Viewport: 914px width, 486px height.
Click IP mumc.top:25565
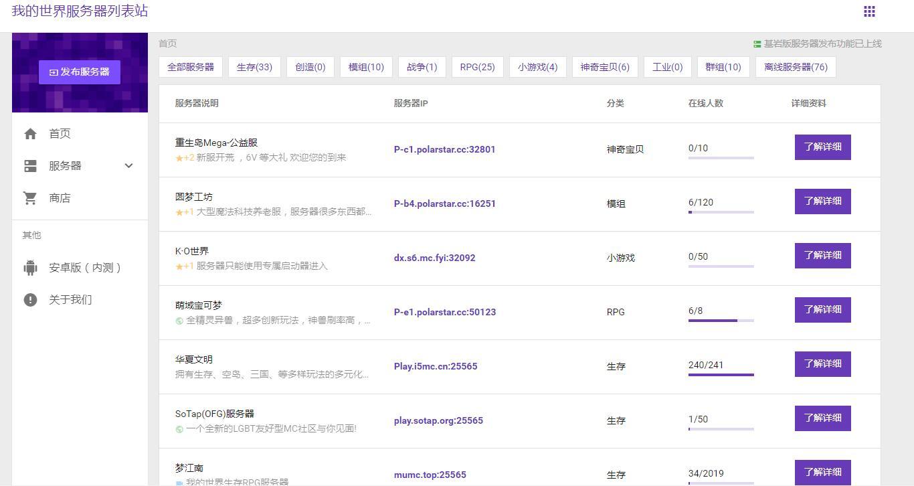(430, 475)
